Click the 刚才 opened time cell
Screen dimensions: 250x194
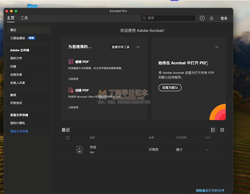pos(179,150)
